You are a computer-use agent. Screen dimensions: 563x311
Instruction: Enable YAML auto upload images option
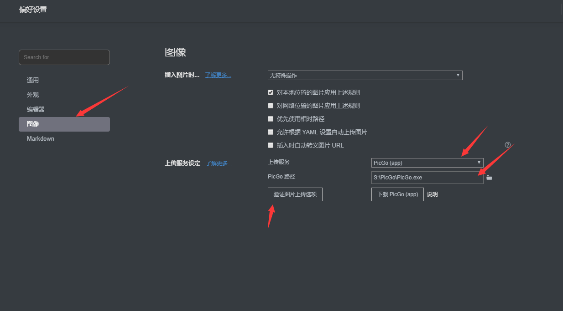[x=271, y=132]
